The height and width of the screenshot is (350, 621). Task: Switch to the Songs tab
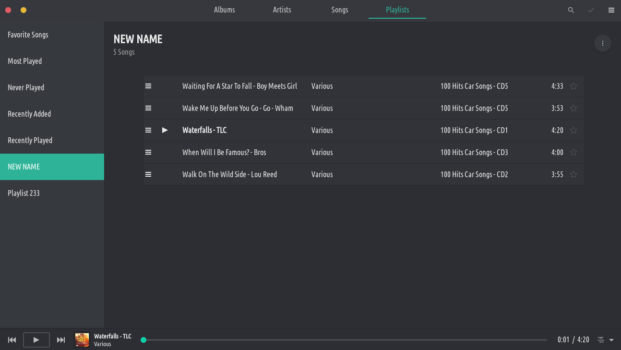(339, 10)
